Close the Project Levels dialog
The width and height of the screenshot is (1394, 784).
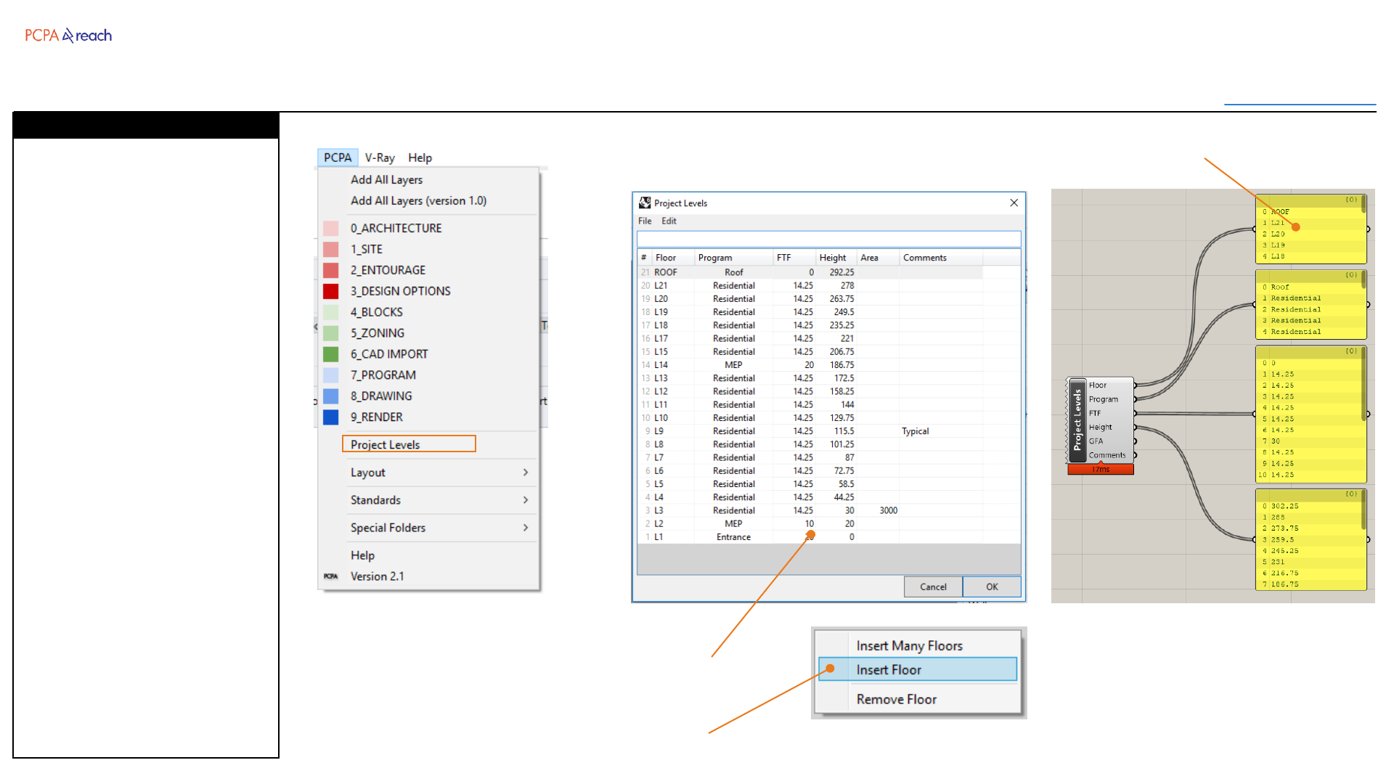pyautogui.click(x=1014, y=203)
